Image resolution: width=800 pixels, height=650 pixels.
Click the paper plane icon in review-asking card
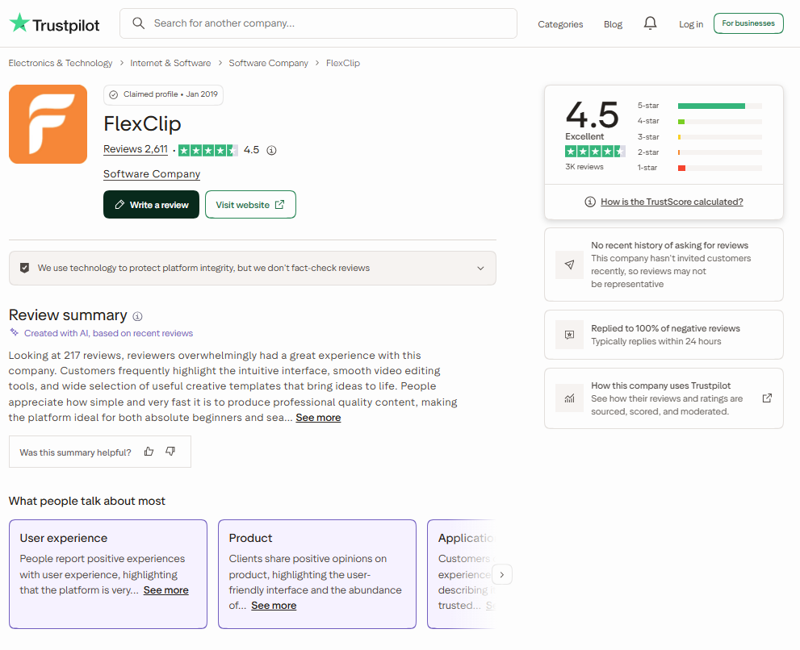569,265
